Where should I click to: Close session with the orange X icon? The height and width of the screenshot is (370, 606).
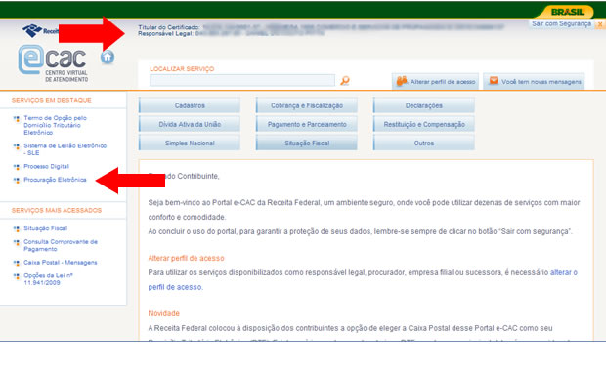(600, 24)
